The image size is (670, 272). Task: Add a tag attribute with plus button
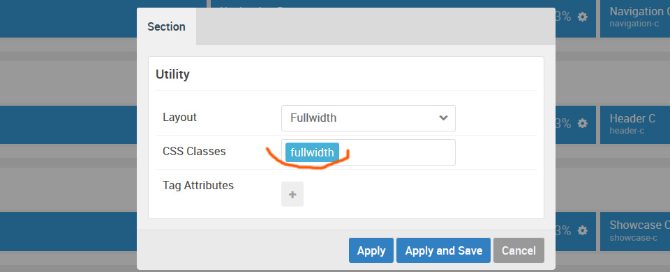click(x=292, y=194)
